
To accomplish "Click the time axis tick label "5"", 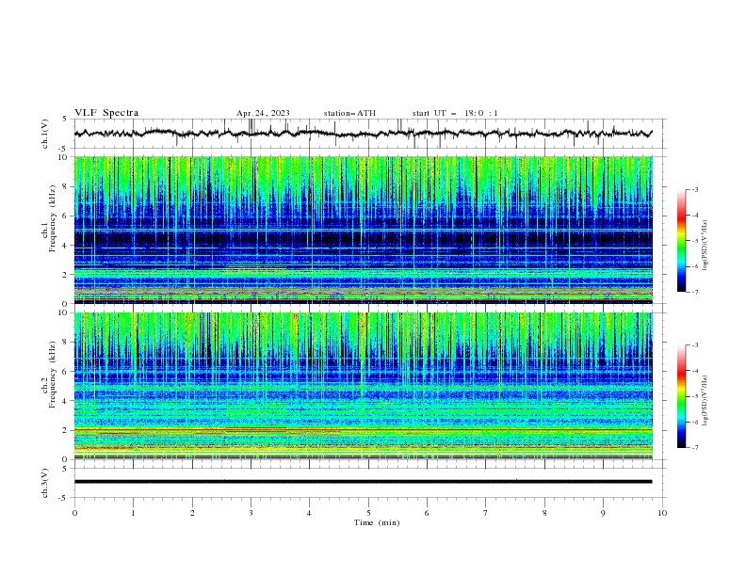I will pos(368,513).
